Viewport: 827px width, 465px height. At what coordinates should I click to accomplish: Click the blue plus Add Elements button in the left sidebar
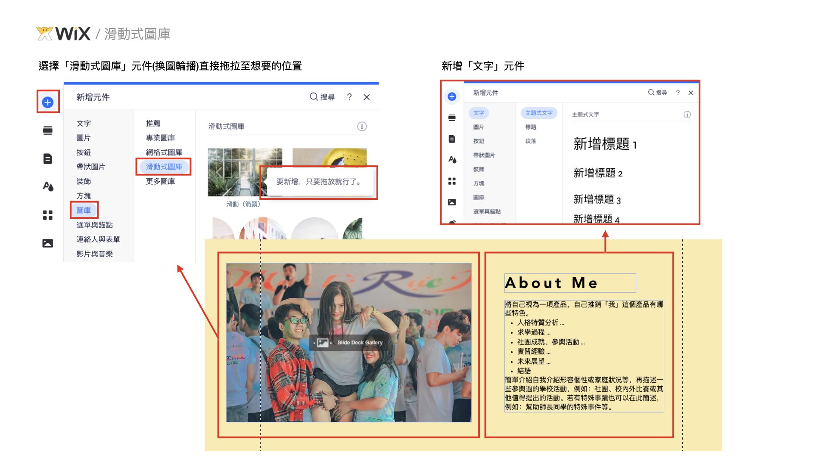tap(48, 102)
